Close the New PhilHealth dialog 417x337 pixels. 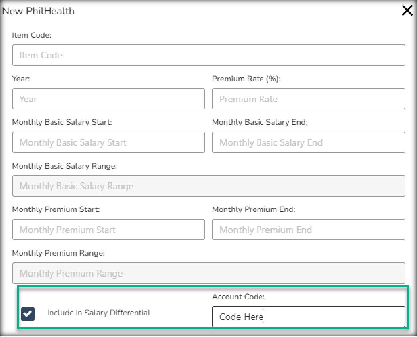[x=407, y=11]
